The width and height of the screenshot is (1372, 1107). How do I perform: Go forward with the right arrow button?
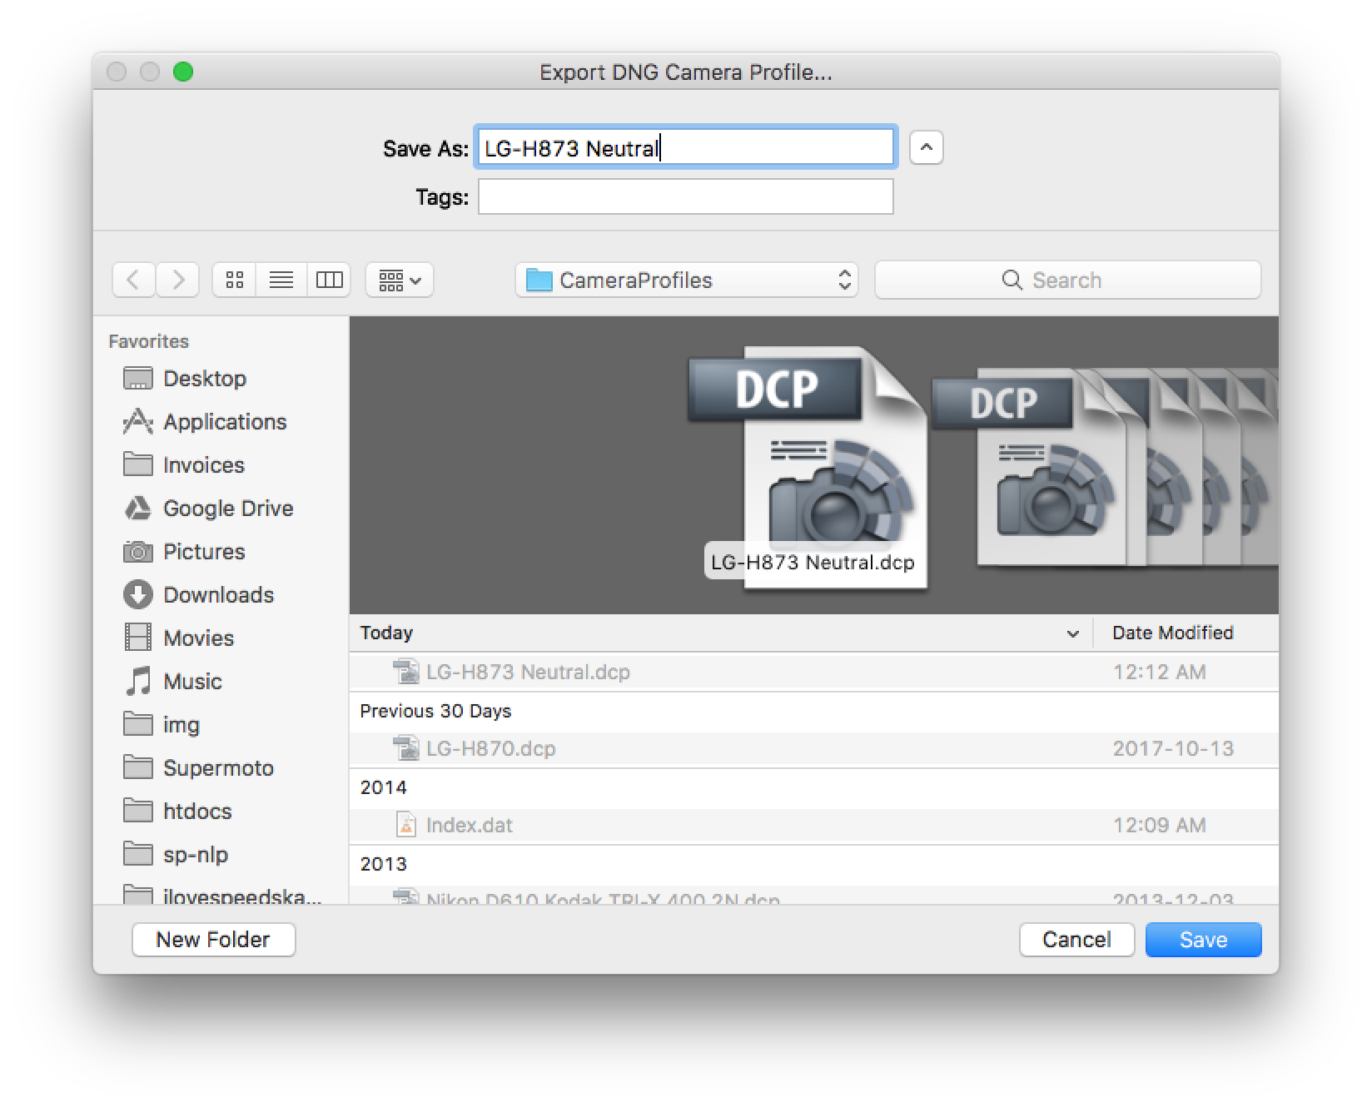coord(177,280)
